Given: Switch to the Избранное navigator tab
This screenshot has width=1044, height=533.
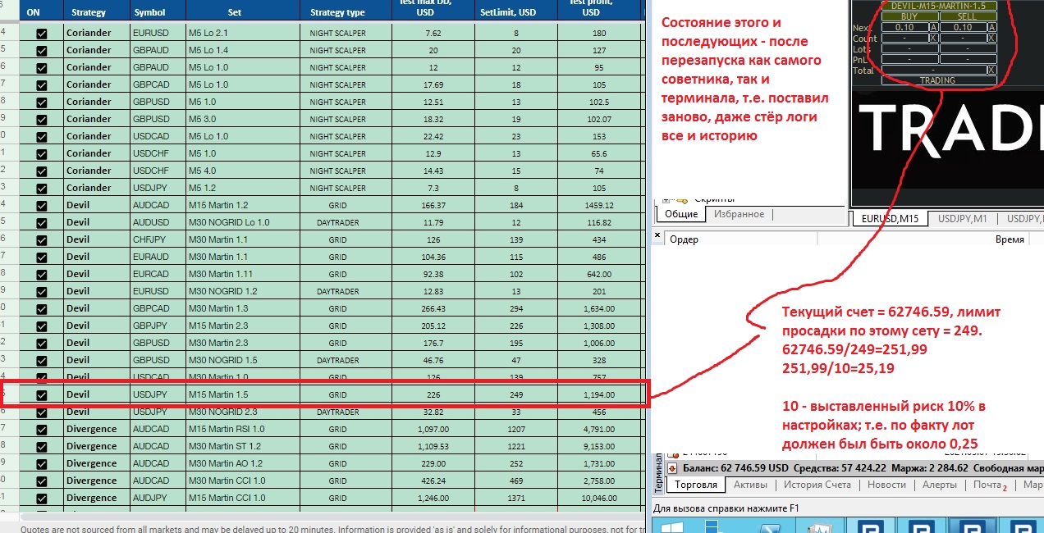Looking at the screenshot, I should [739, 214].
